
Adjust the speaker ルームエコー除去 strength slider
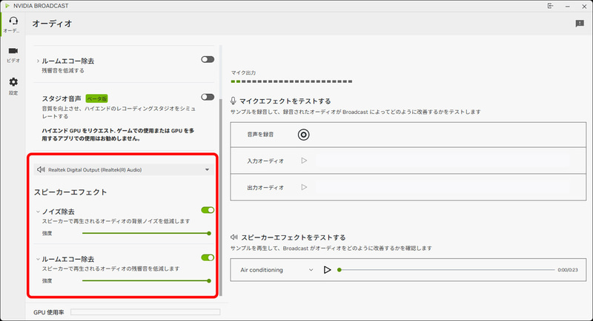(x=146, y=280)
